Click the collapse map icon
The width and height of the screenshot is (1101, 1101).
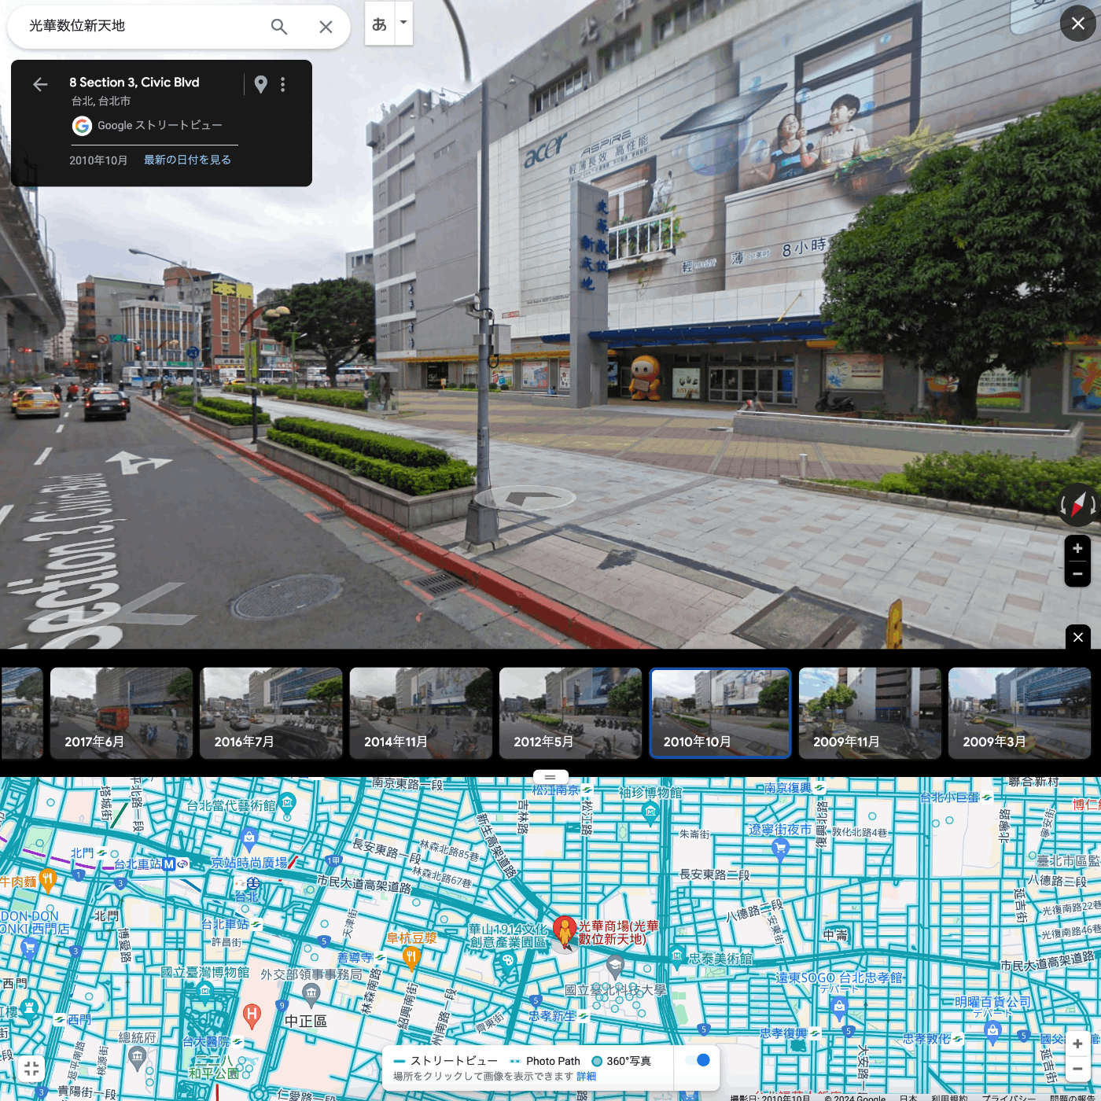(31, 1068)
